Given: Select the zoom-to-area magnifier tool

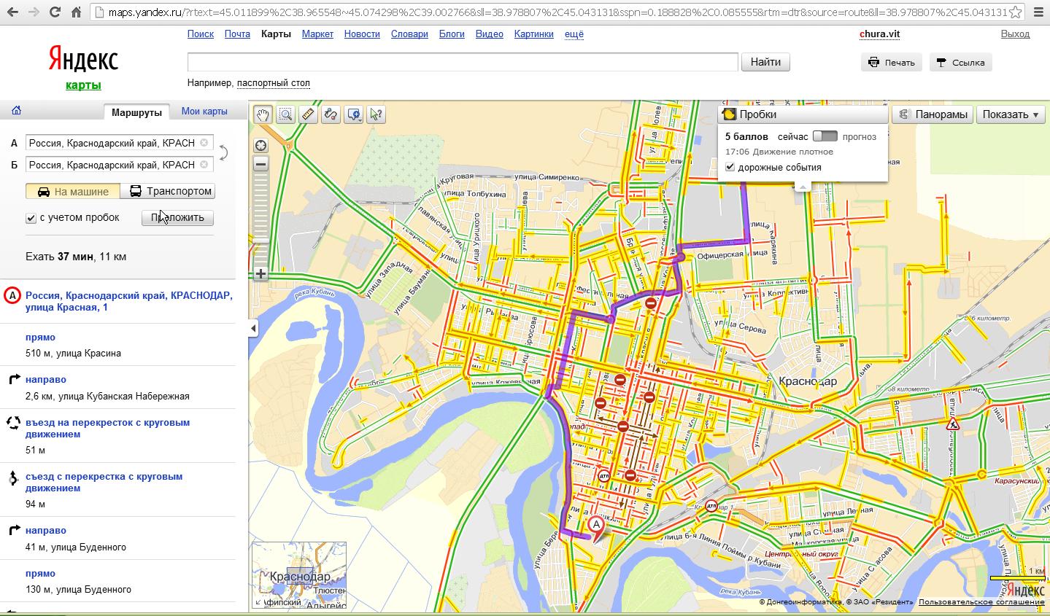Looking at the screenshot, I should pos(285,114).
